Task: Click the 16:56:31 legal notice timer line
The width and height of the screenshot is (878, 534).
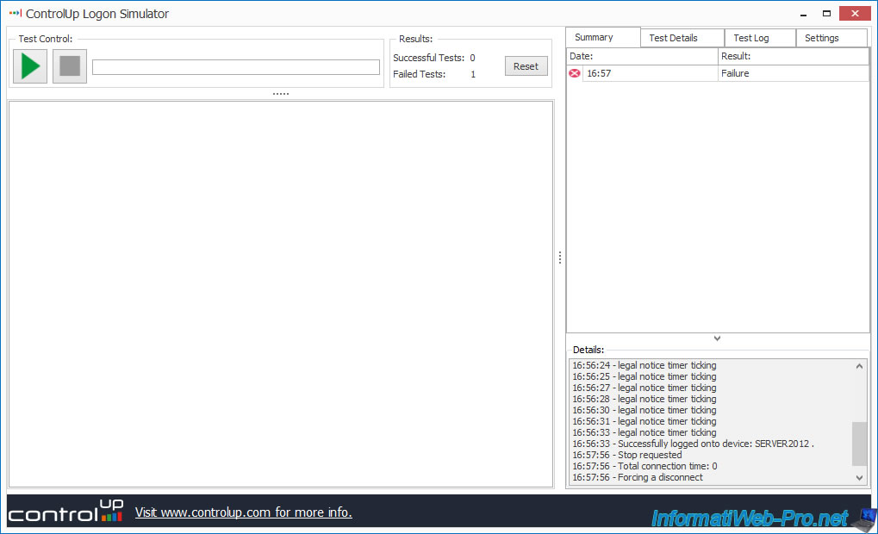Action: (x=644, y=421)
